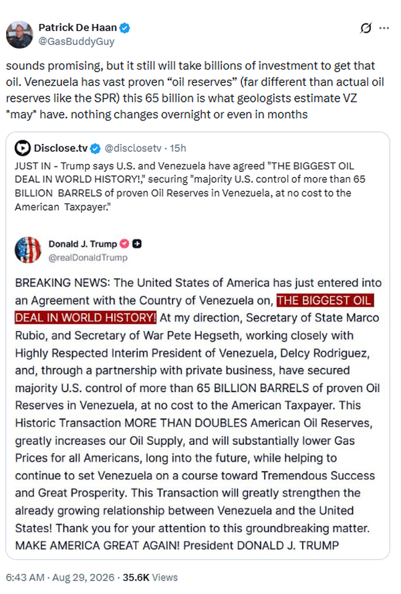Click Donald J. Trump's flag avatar
Screen dimensions: 401x594
click(27, 250)
